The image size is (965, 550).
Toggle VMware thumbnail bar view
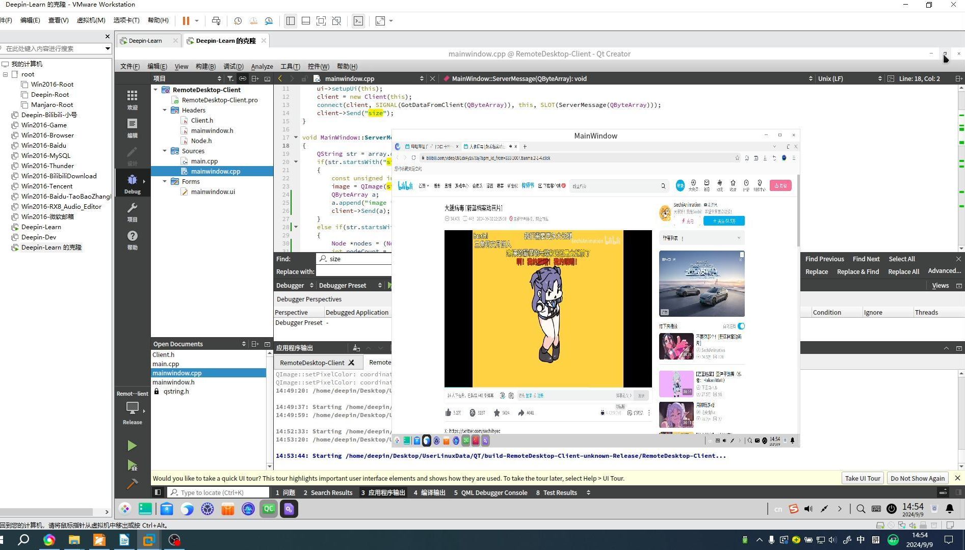[x=306, y=21]
